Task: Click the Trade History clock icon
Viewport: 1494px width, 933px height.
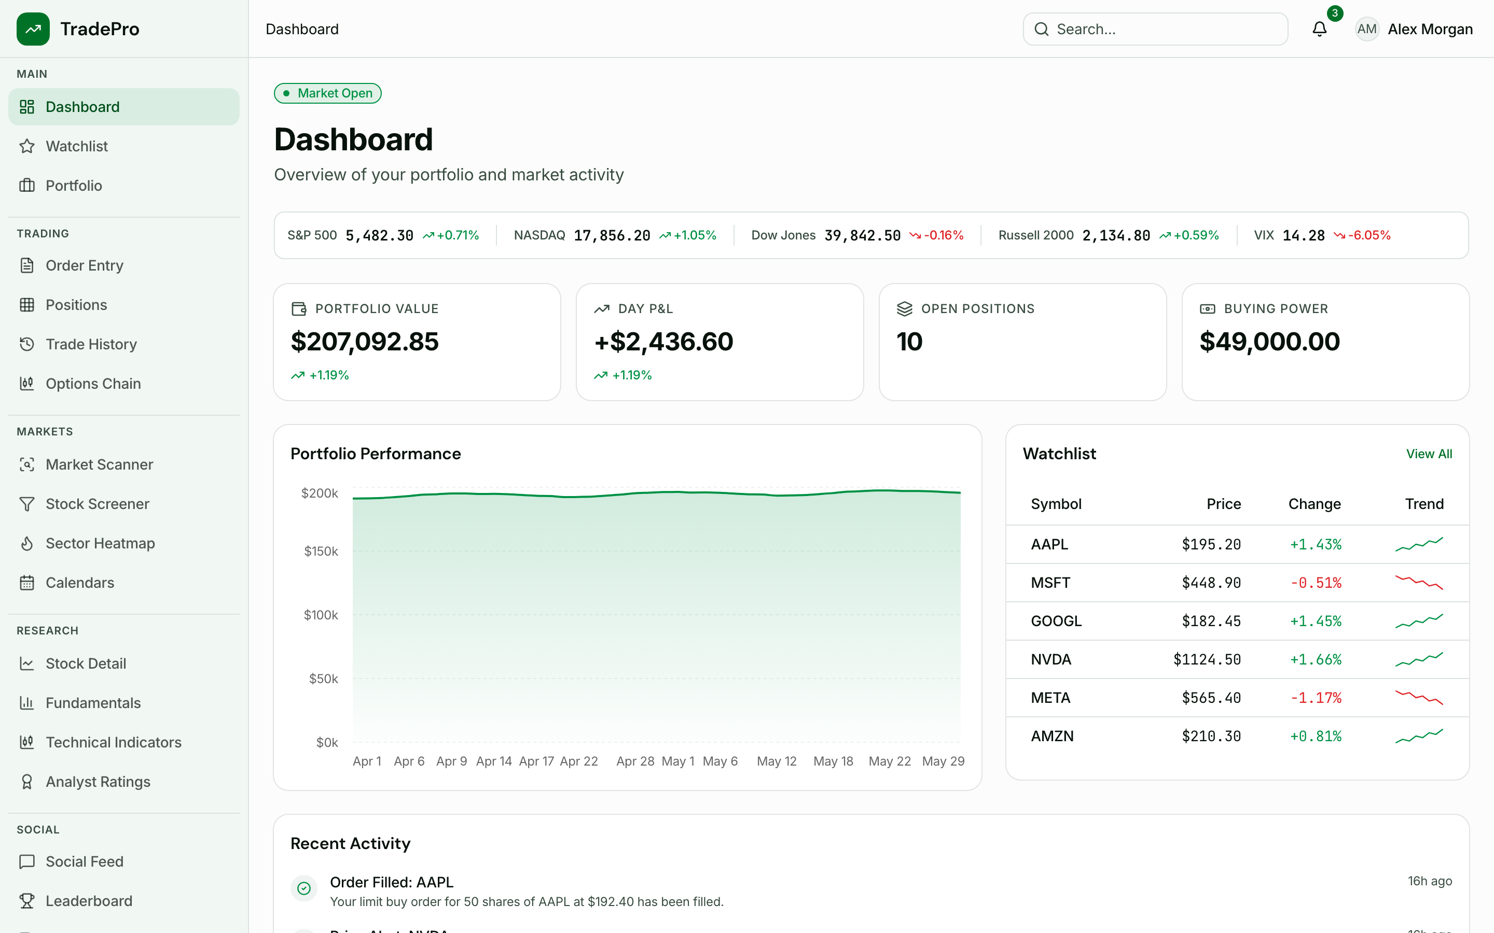Action: [x=26, y=344]
